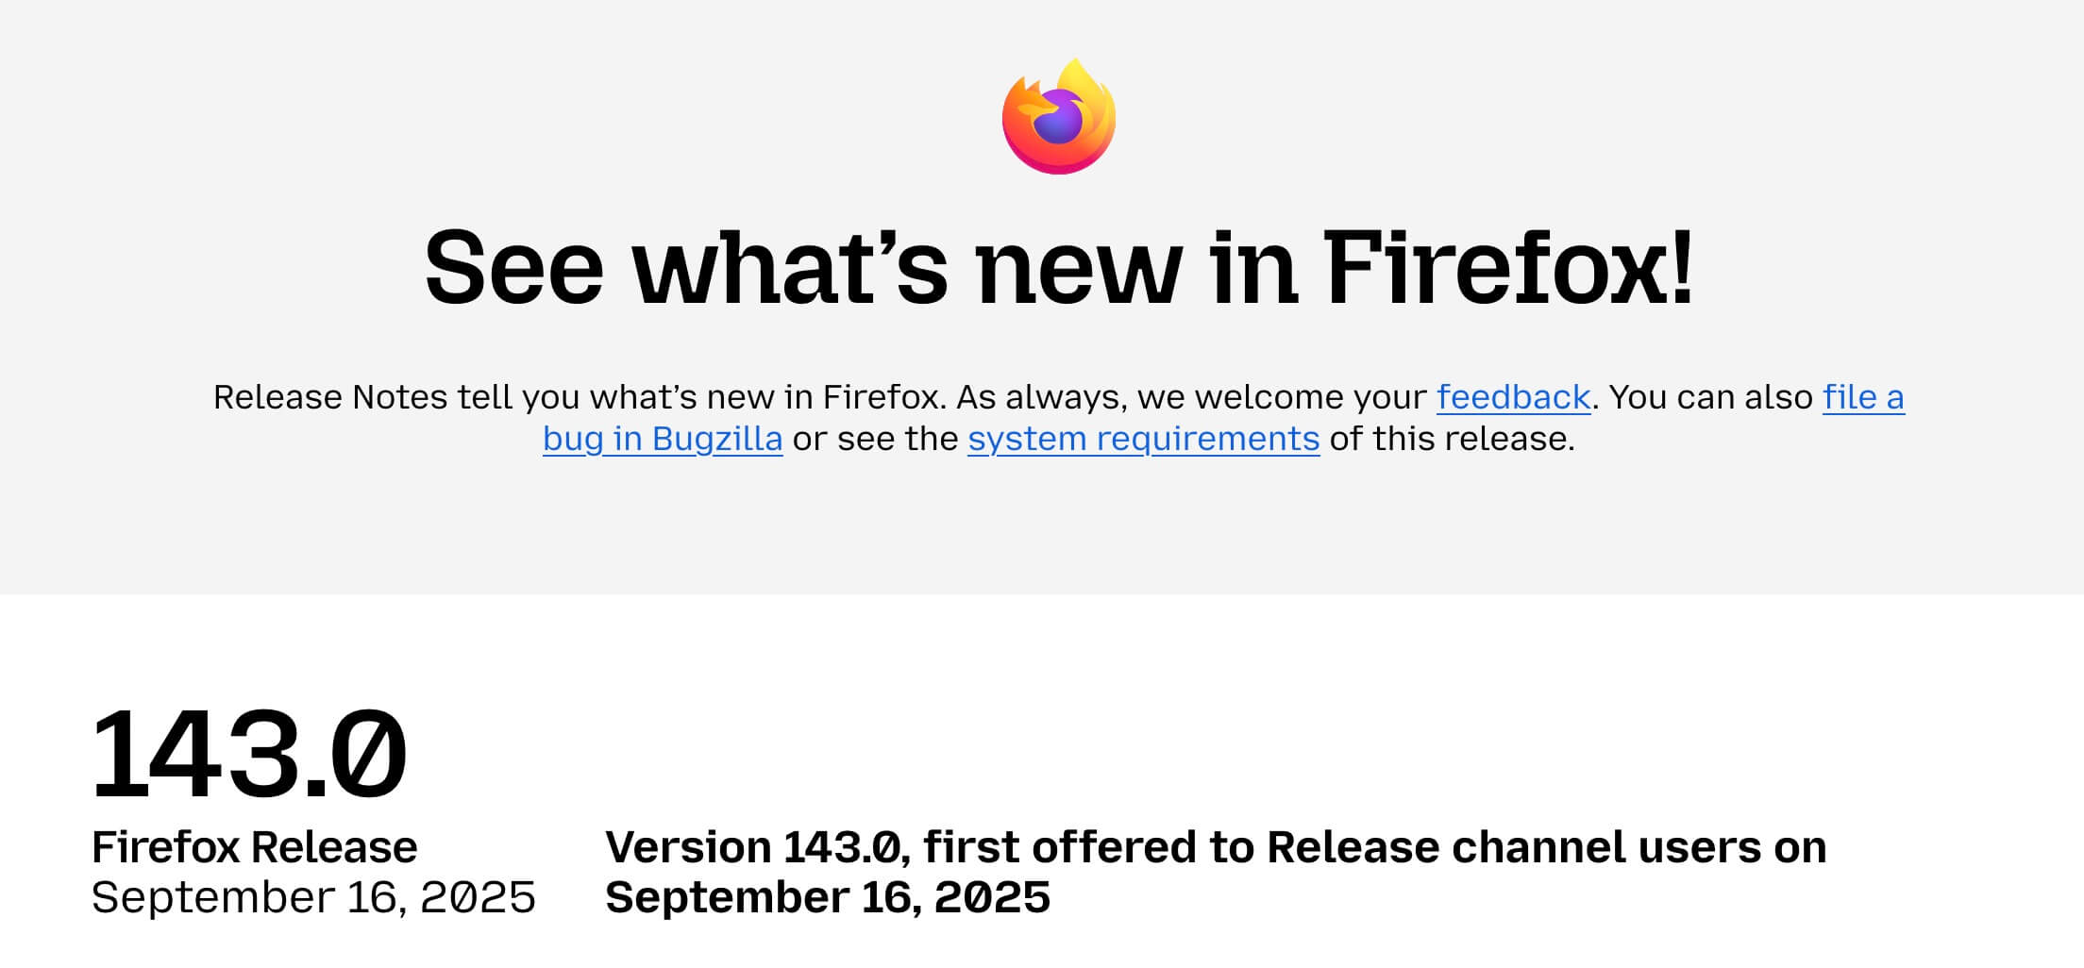The width and height of the screenshot is (2084, 968).
Task: Open the feedback link
Action: coord(1513,397)
